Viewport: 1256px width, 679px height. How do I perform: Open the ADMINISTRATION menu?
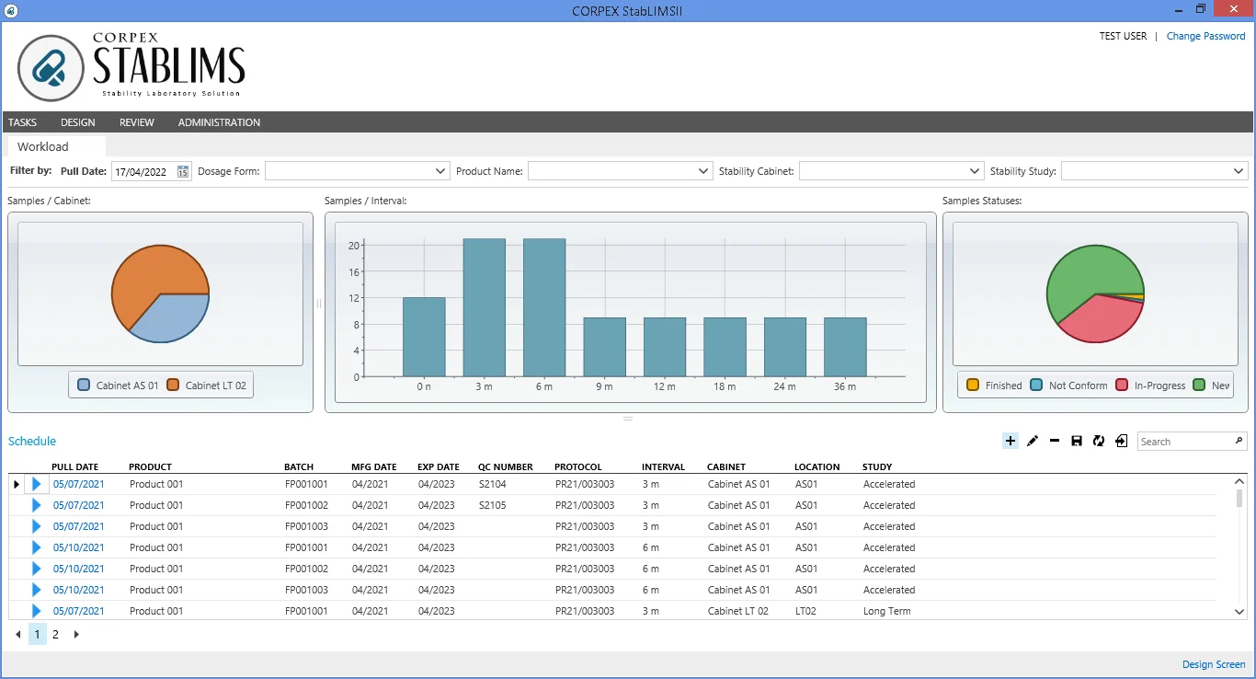[x=219, y=121]
